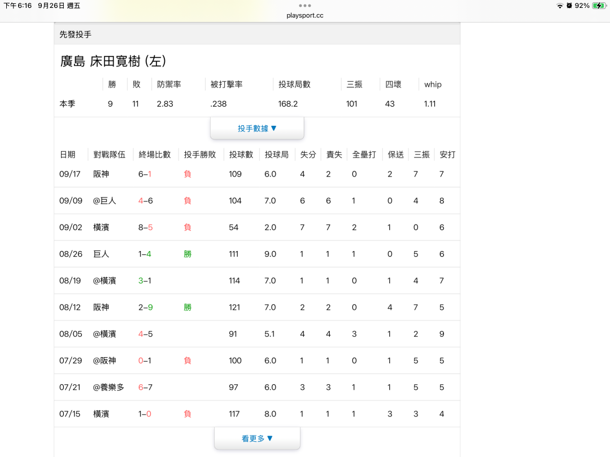Open the 09/09 @巨人 opponent entry
Image resolution: width=610 pixels, height=457 pixels.
tap(104, 200)
